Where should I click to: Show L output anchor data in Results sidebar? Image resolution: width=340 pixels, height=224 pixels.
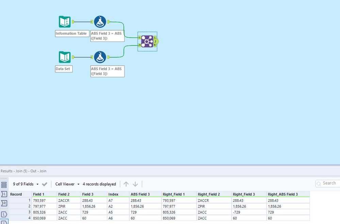tap(4, 214)
